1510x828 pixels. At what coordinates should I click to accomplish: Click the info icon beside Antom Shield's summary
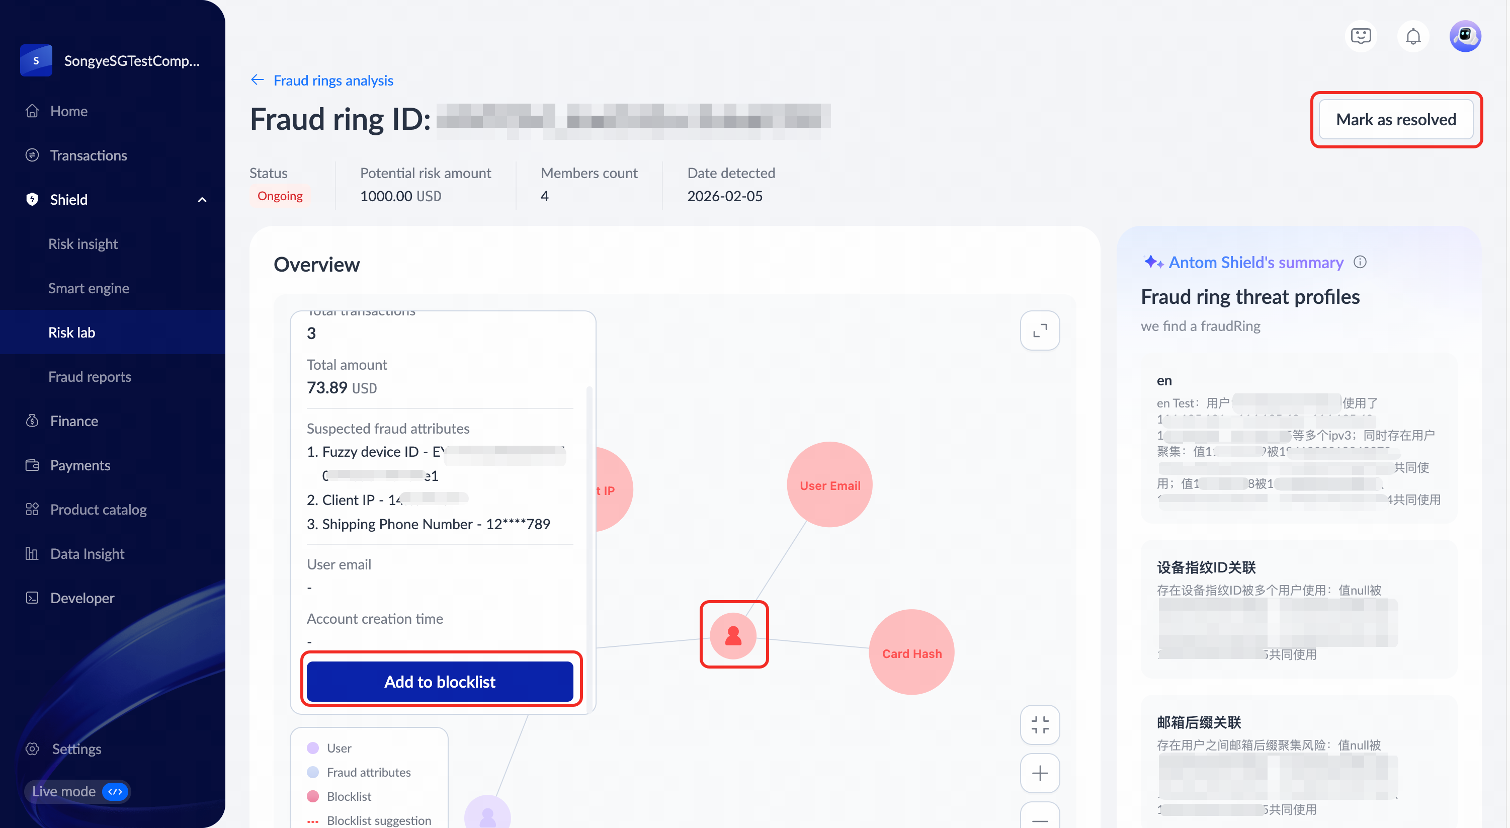(1360, 262)
